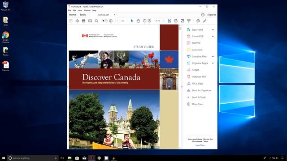Screen dimensions: 287x161
Task: Click the Learn More link
Action: click(x=200, y=145)
